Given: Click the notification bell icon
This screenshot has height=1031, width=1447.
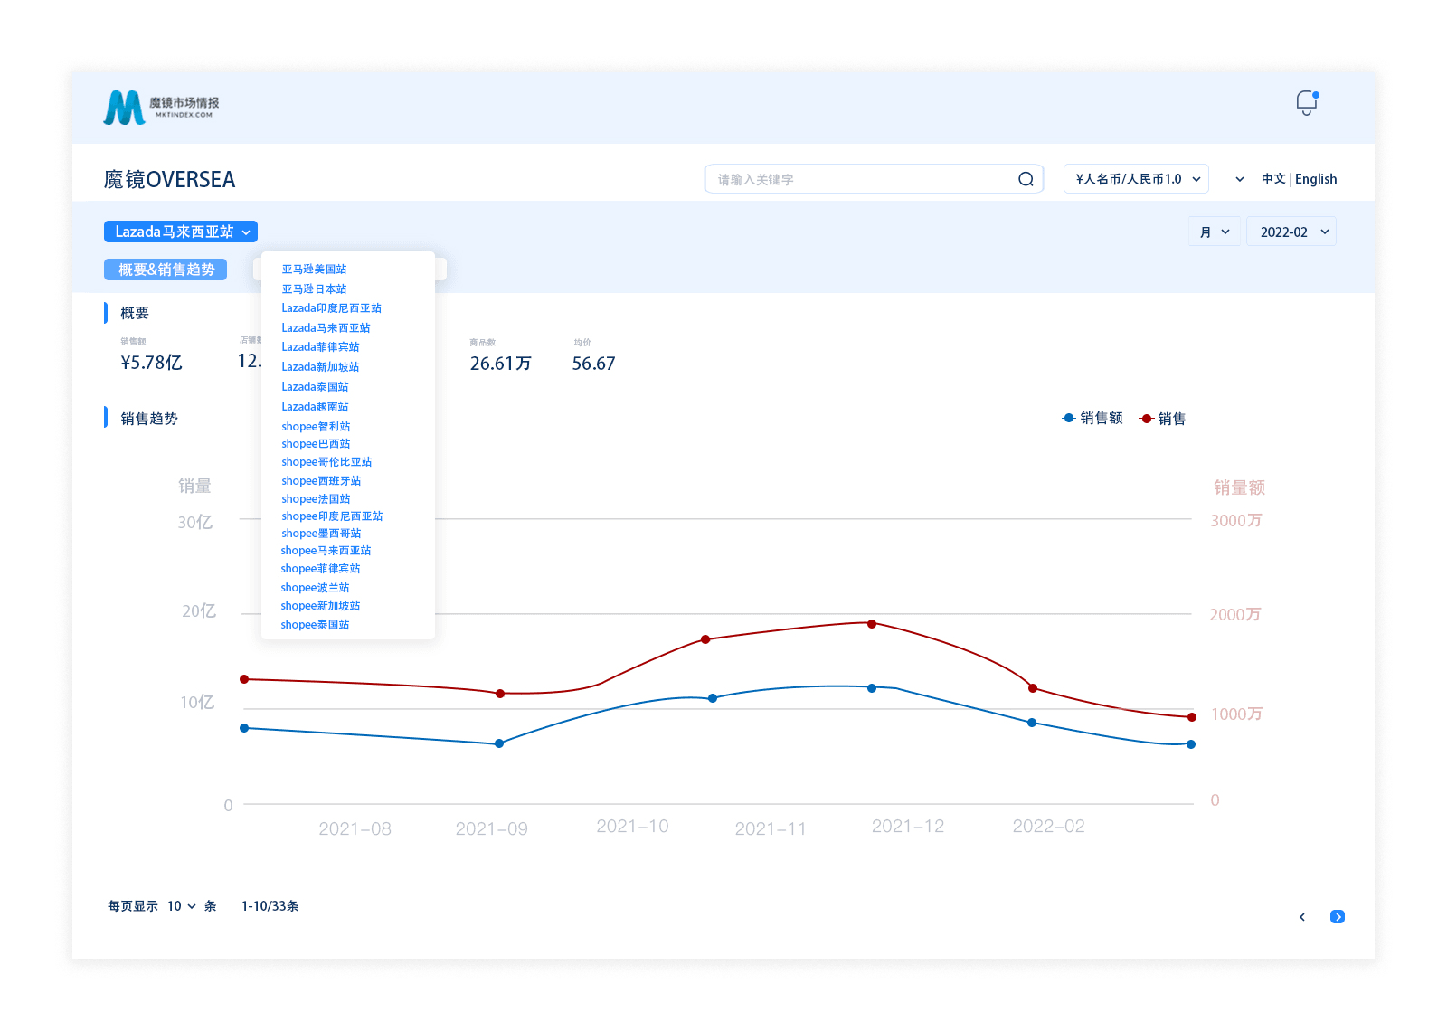Looking at the screenshot, I should [x=1306, y=102].
